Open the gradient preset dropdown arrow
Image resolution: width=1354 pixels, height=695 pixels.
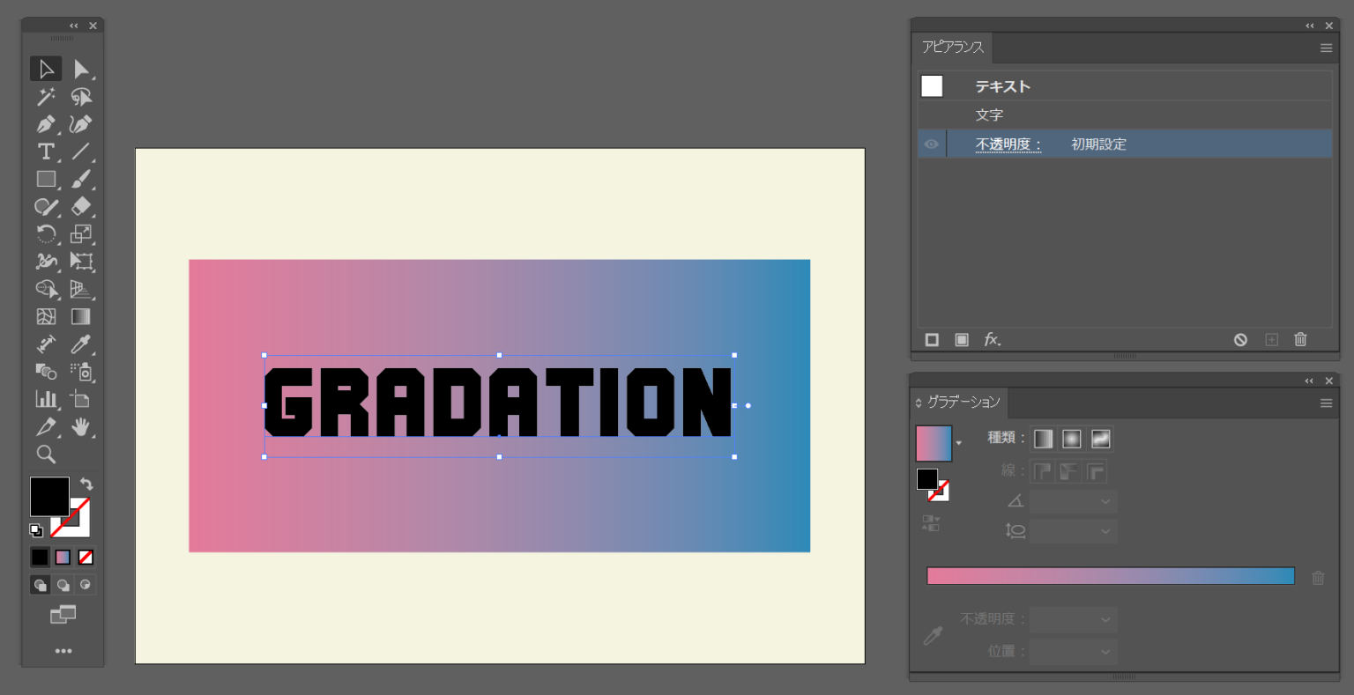(x=959, y=443)
